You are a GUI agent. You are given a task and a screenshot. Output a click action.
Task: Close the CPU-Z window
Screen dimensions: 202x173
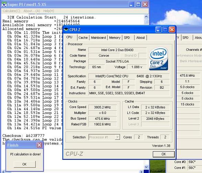172,30
